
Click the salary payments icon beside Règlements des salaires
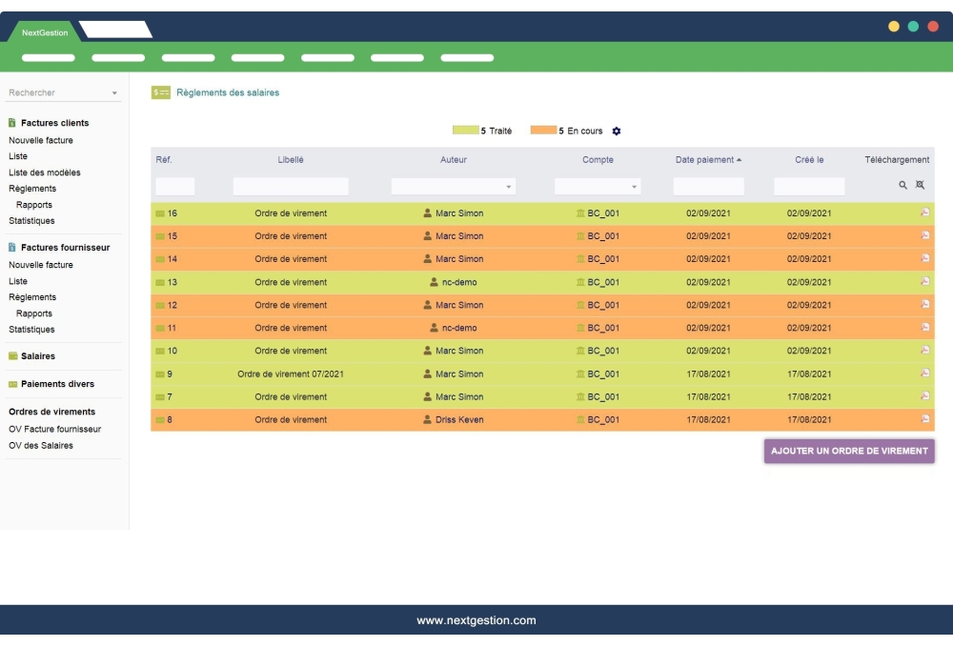(x=159, y=91)
